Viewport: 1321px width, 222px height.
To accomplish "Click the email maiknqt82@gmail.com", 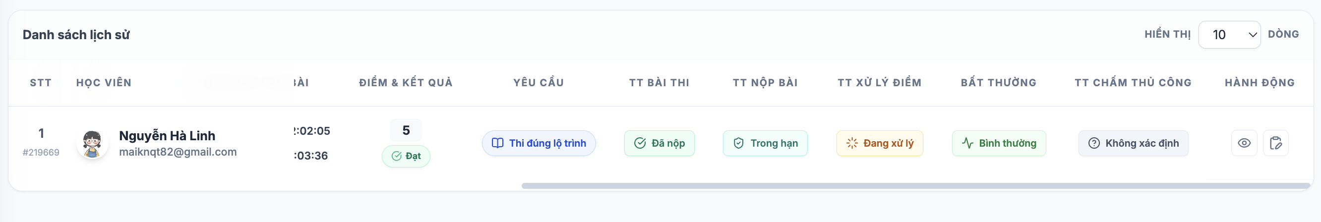I will [x=178, y=152].
